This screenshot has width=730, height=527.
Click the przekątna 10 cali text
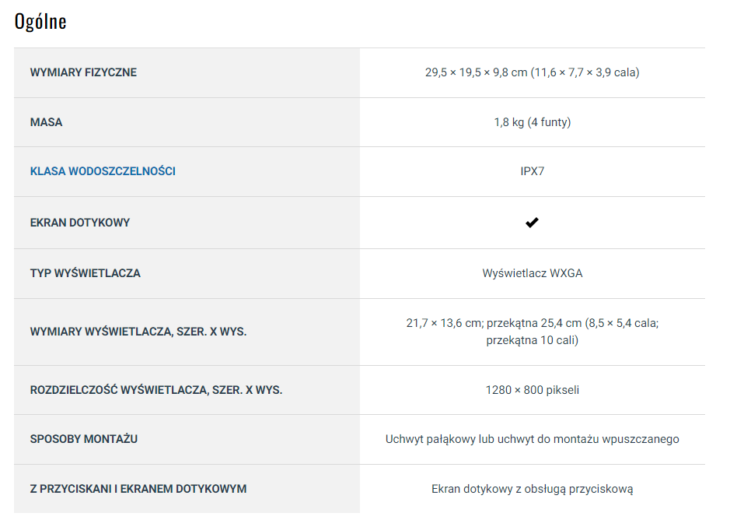click(x=532, y=340)
